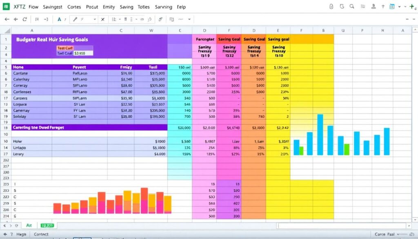The height and width of the screenshot is (239, 418).
Task: Click the curved arrows icon in toolbar
Action: pos(149,19)
